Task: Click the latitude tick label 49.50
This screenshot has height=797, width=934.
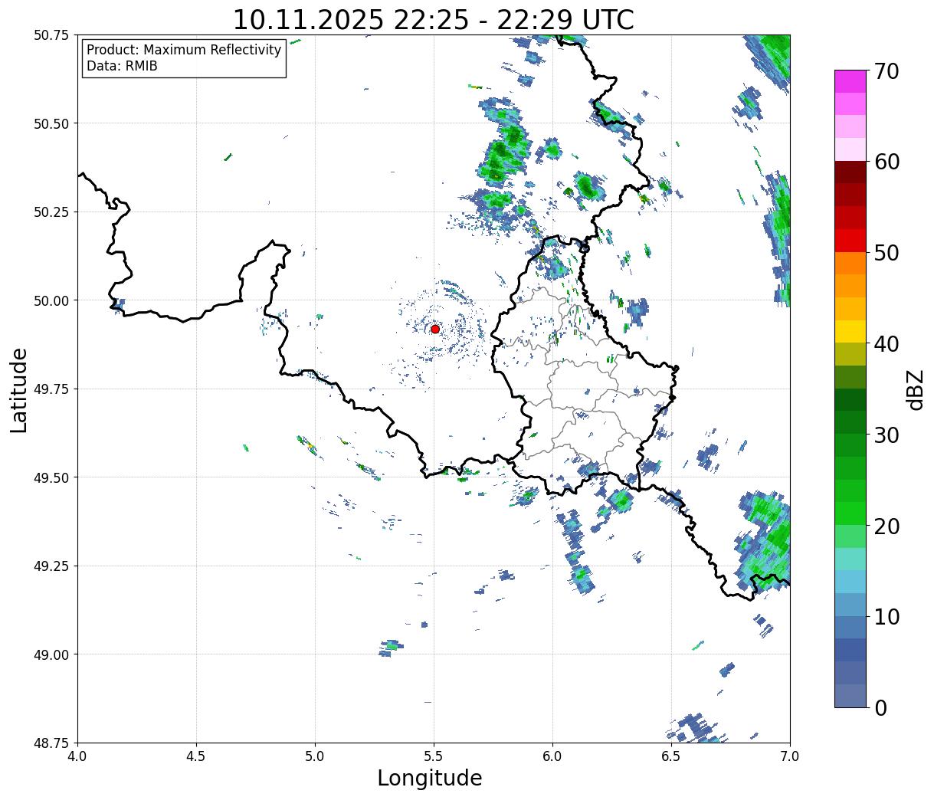Action: (51, 477)
